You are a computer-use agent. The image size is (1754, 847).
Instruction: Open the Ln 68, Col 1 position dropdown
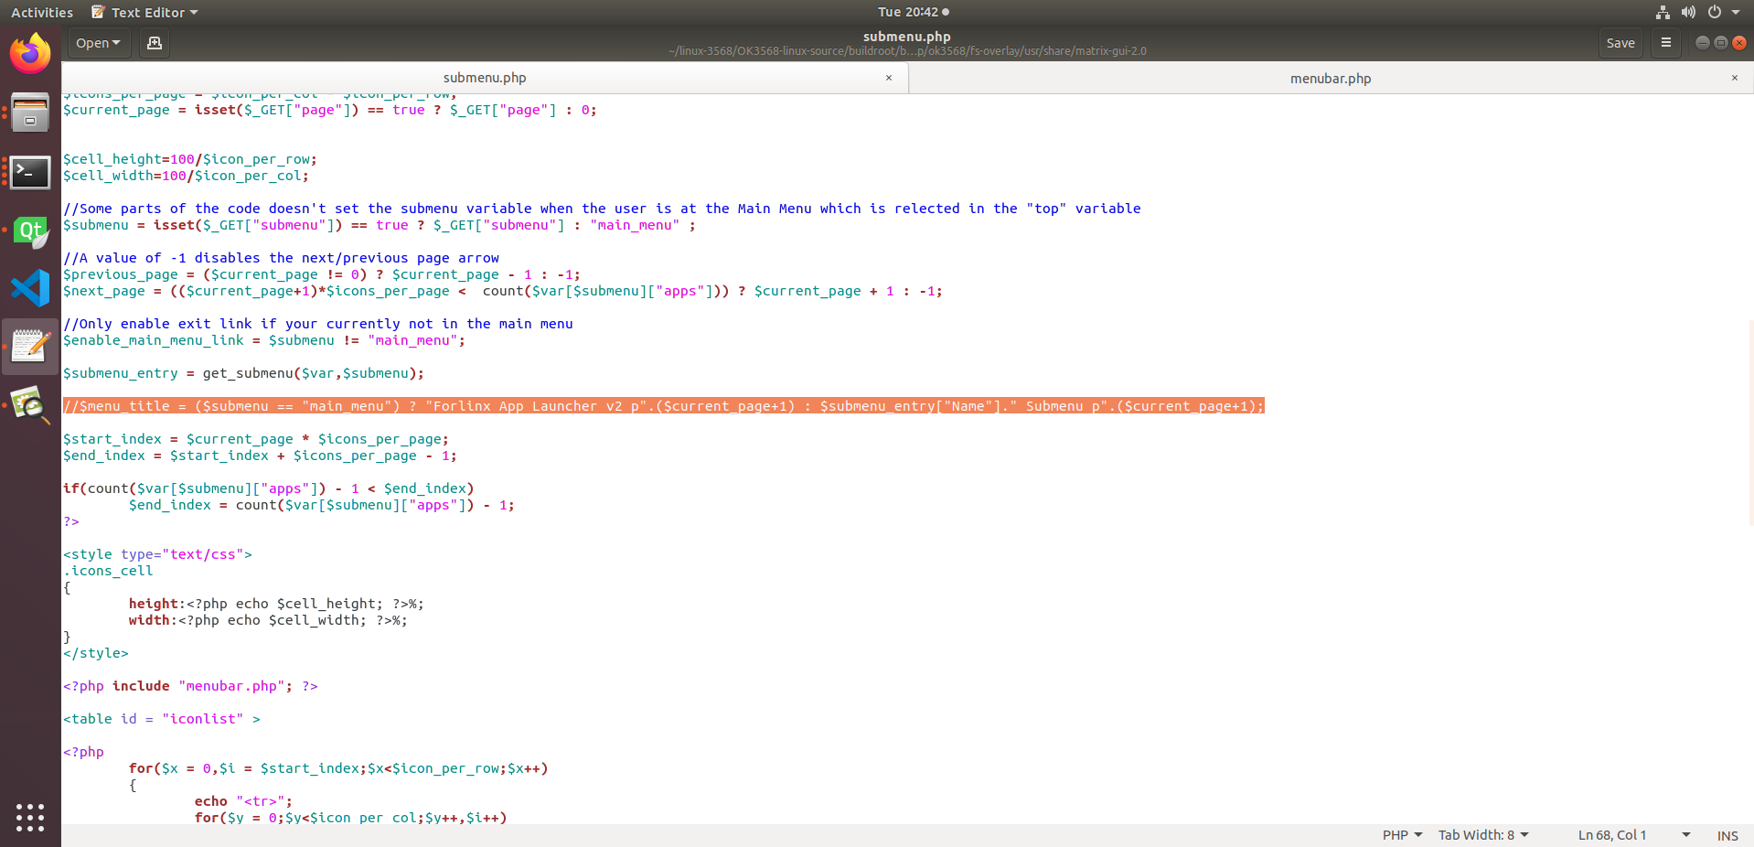(1634, 835)
